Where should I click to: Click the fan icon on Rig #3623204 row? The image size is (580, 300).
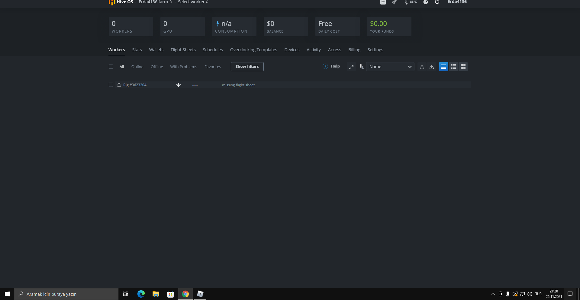(179, 85)
